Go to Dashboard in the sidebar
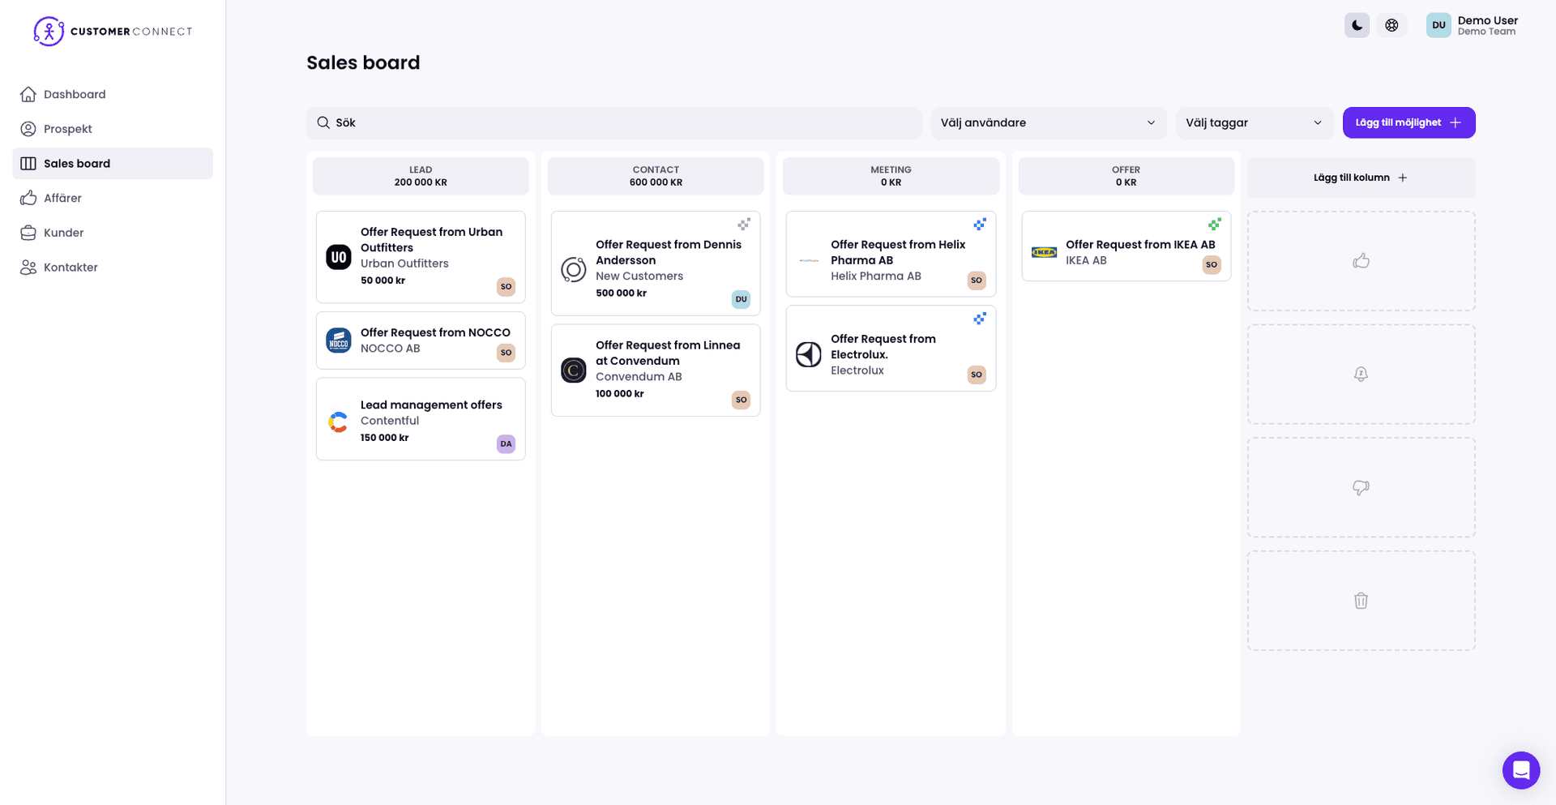Image resolution: width=1556 pixels, height=805 pixels. (x=75, y=94)
